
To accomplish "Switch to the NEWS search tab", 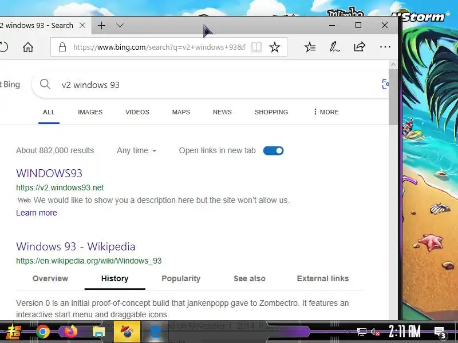I will (x=222, y=112).
